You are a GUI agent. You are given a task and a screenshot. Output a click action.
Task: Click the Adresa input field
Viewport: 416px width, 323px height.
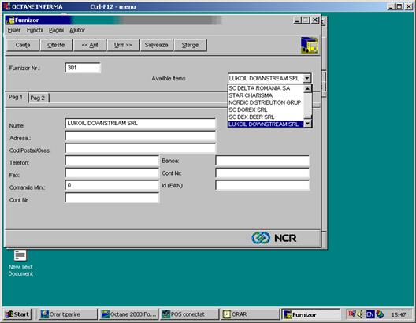click(x=140, y=136)
